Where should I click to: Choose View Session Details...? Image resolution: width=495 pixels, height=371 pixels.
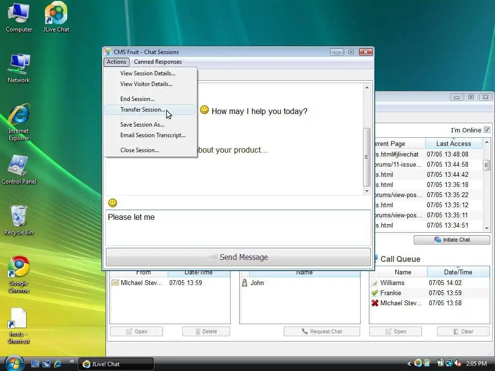pos(148,73)
